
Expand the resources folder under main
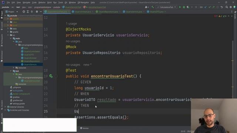[13, 68]
